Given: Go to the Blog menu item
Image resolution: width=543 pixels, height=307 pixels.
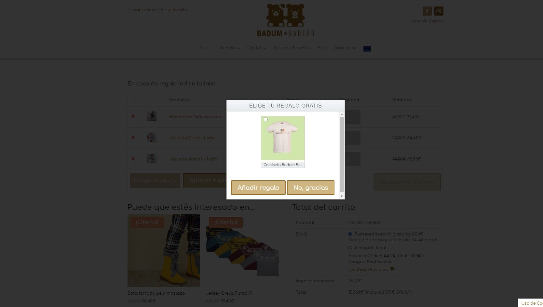Looking at the screenshot, I should pyautogui.click(x=322, y=48).
